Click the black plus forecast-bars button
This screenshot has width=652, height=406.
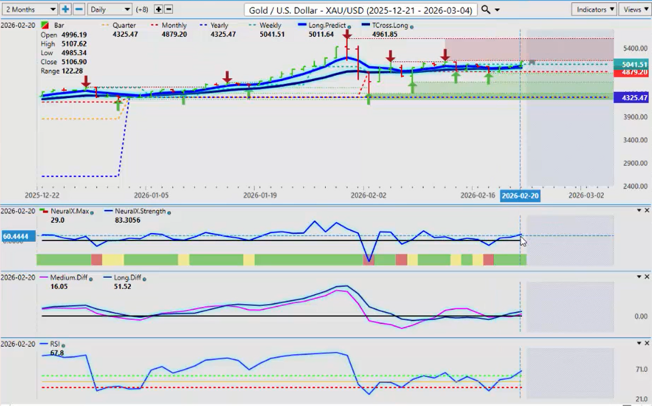click(159, 10)
